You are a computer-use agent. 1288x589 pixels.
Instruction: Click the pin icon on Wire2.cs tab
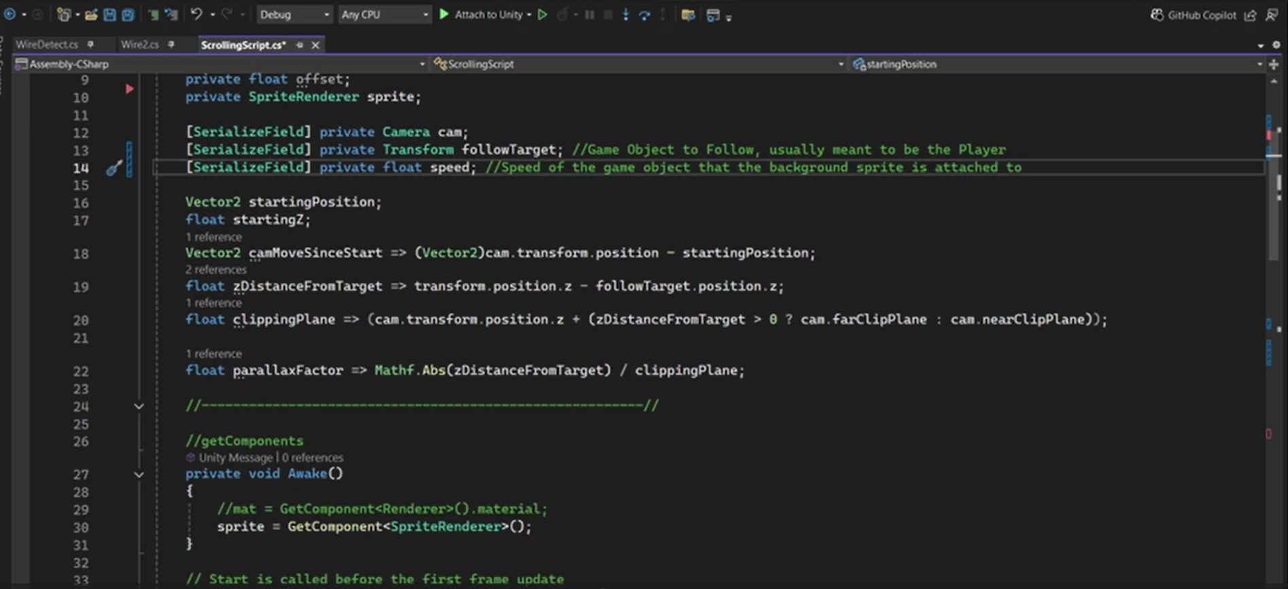171,44
